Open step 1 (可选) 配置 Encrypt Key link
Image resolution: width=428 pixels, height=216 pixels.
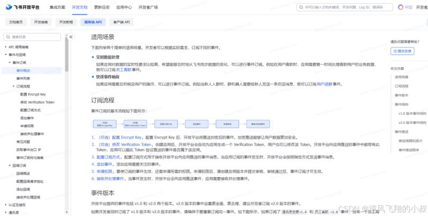pos(119,138)
